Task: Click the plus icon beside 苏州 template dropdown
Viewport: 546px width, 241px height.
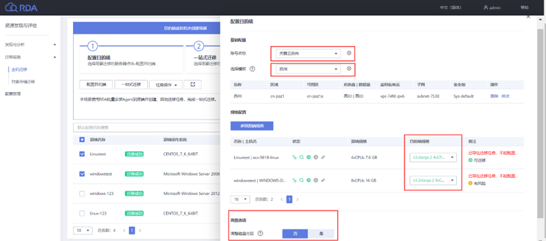Action: (x=349, y=68)
